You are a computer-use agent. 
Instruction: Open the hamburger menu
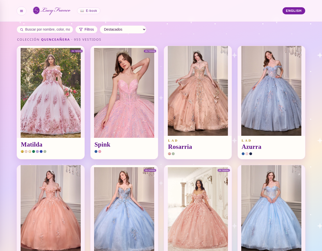click(21, 11)
